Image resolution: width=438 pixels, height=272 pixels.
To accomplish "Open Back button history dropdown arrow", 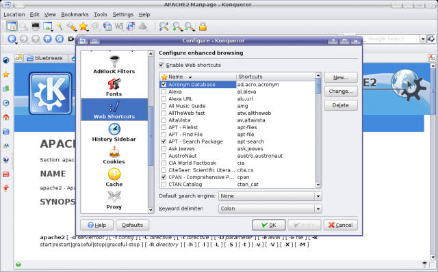I will [16, 43].
